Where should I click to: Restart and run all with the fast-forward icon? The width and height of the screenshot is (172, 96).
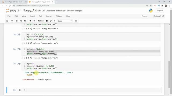55,21
